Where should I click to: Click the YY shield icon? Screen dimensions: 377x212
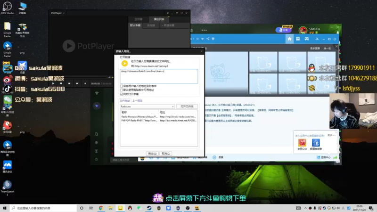pos(213,39)
